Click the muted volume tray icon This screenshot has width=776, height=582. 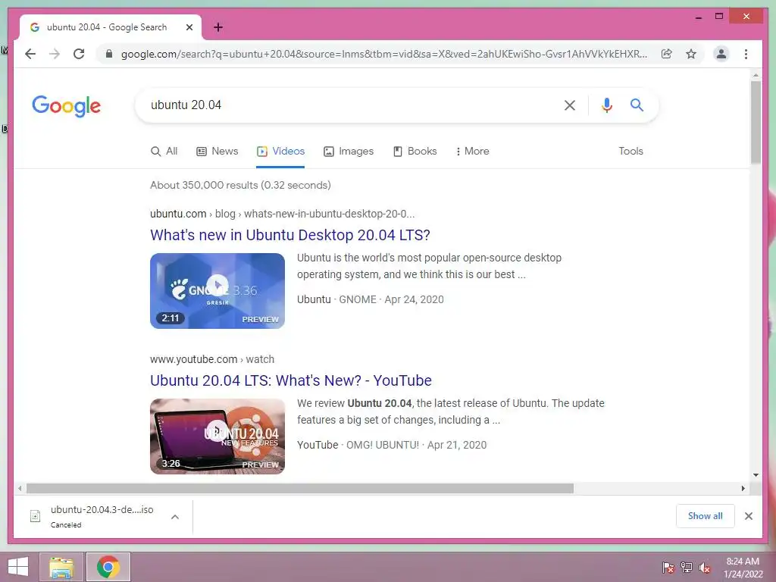705,568
